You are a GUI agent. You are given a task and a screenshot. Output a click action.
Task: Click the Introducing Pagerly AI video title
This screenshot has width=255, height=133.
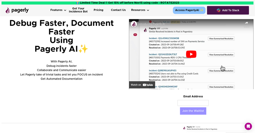(x=151, y=24)
